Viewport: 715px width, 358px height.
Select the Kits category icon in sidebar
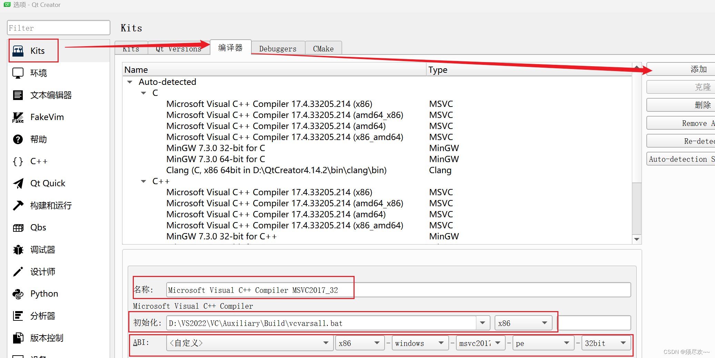[18, 51]
